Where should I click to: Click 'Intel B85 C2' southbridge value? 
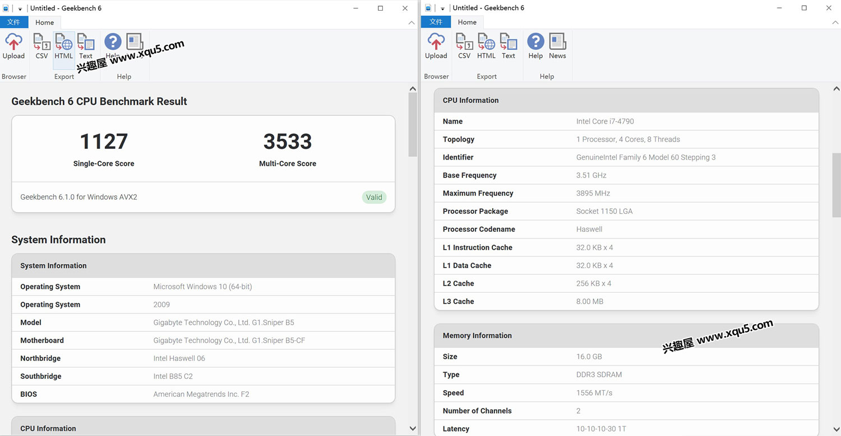173,376
